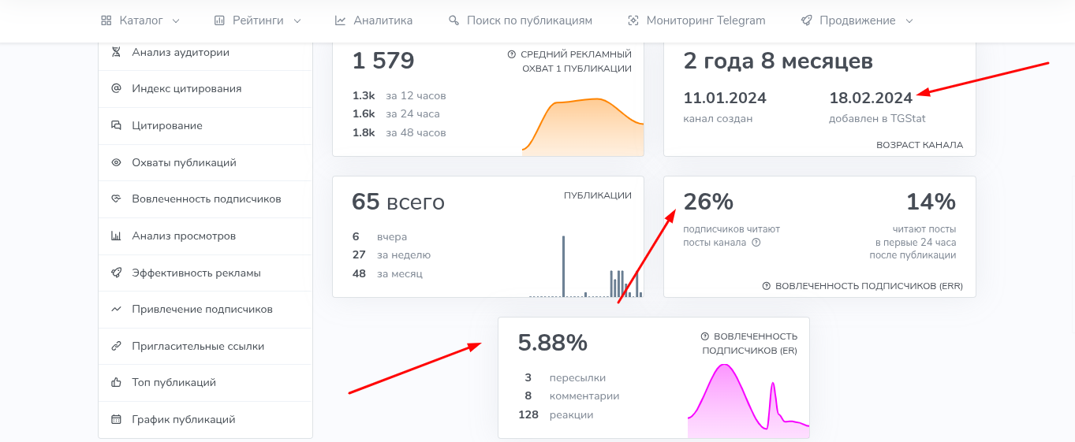Click the chat bubbles icon of Цитирование
The image size is (1075, 442).
point(116,126)
